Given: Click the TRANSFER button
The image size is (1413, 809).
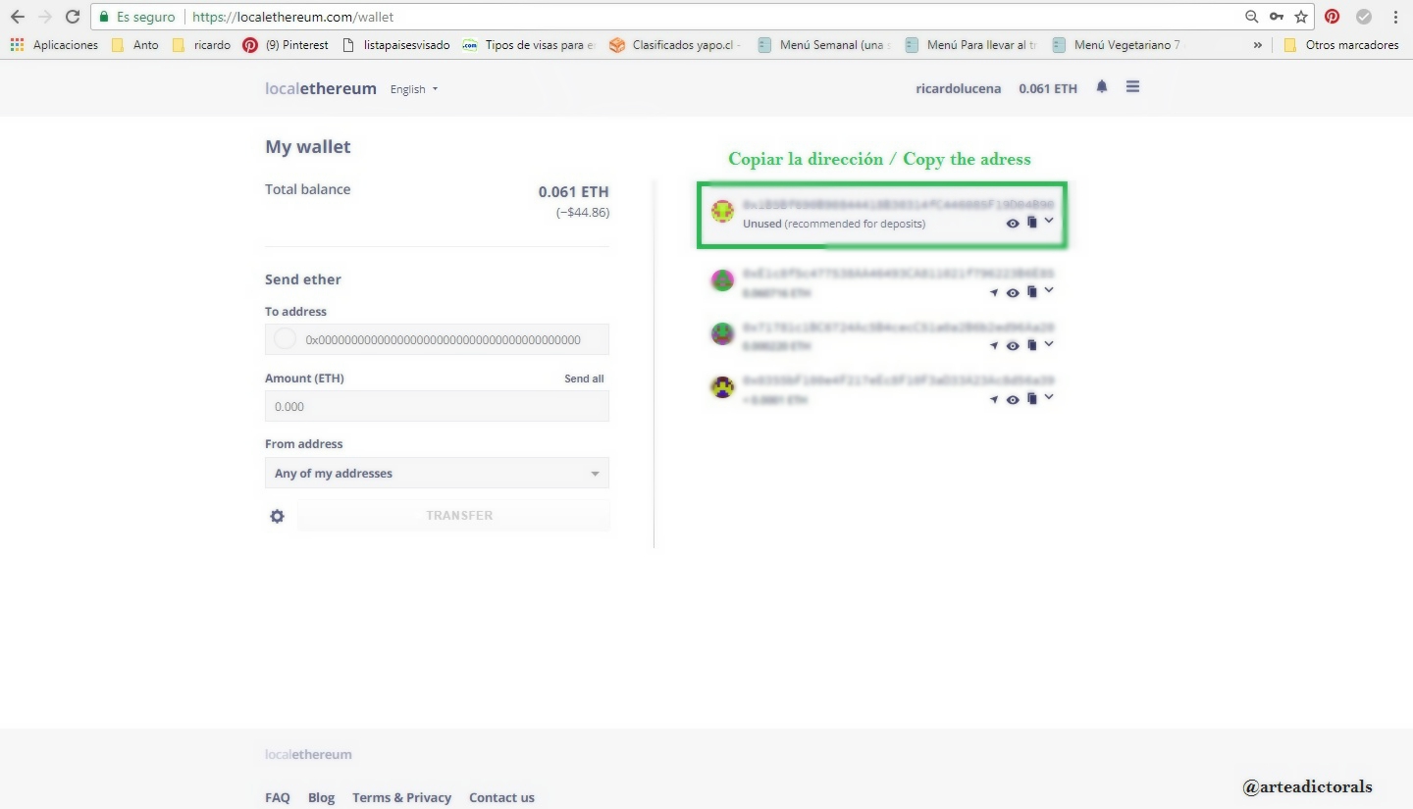Looking at the screenshot, I should click(453, 516).
